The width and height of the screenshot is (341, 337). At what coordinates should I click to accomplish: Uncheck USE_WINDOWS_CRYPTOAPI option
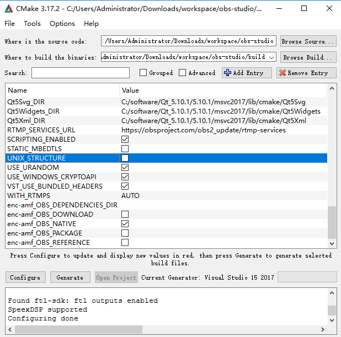(x=125, y=176)
